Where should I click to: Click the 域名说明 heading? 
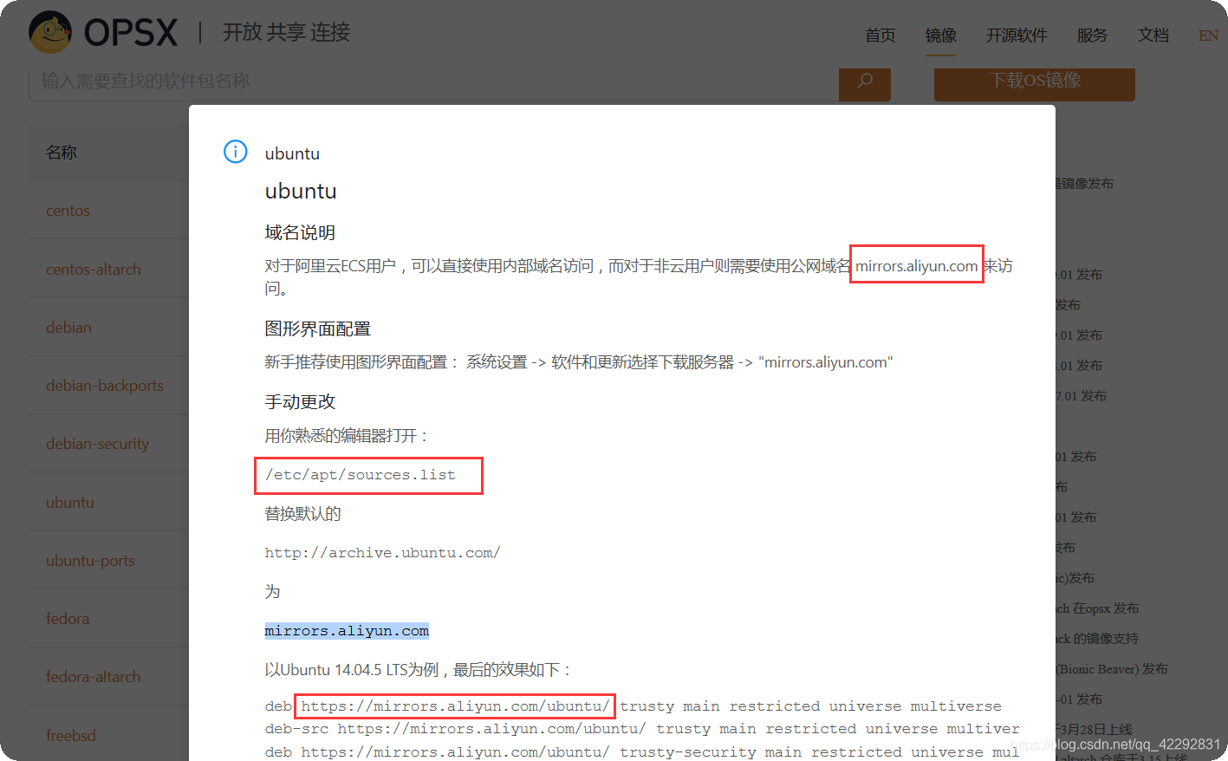click(x=300, y=232)
